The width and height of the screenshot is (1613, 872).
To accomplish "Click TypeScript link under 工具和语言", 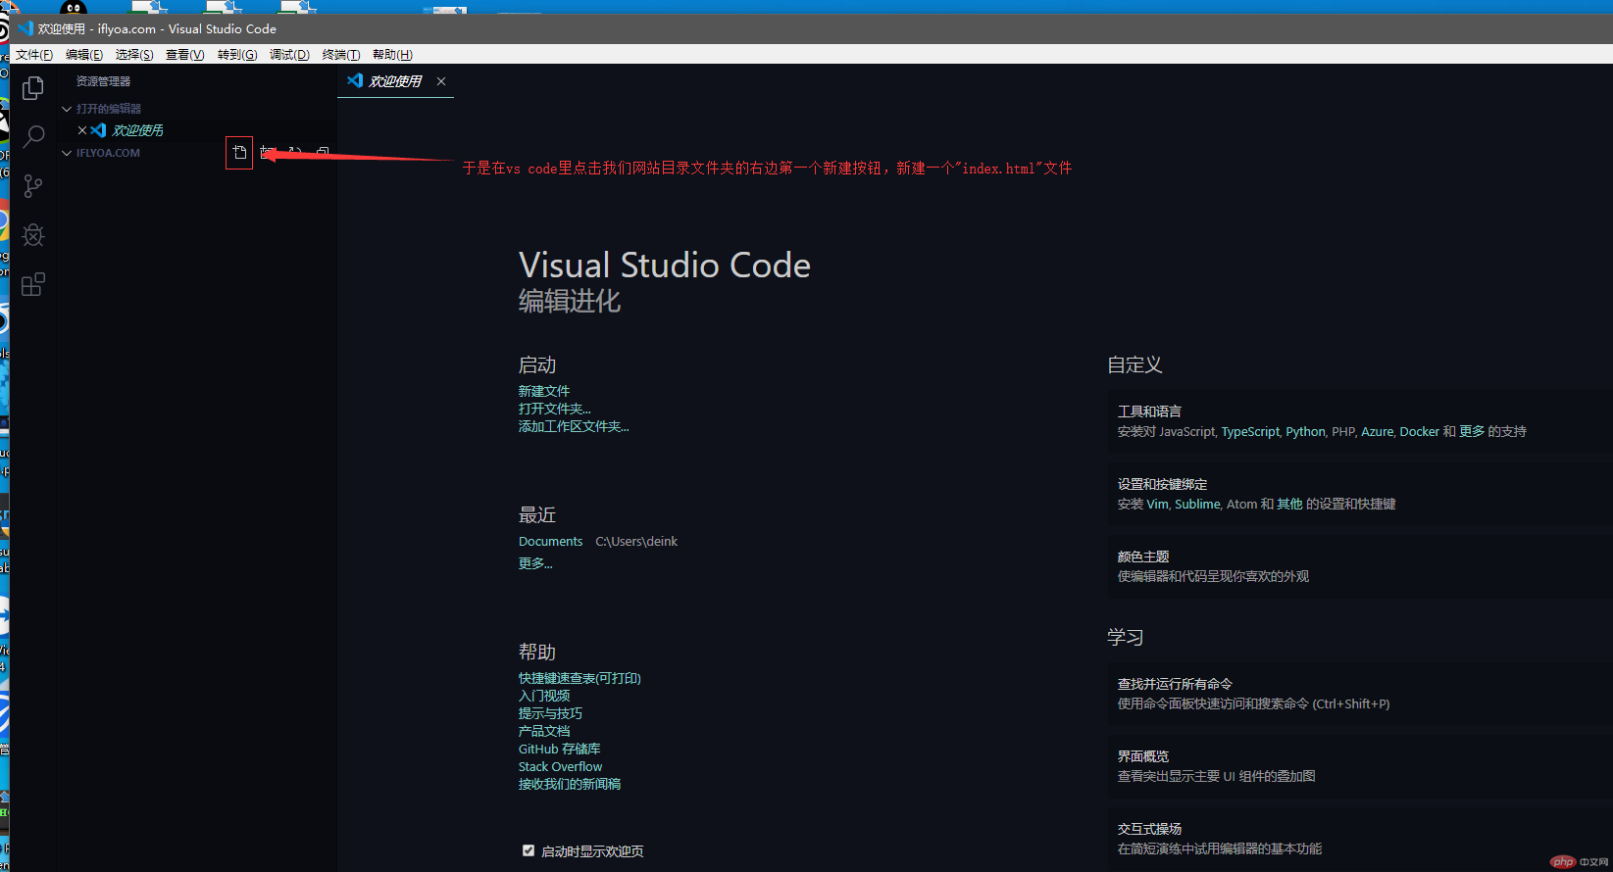I will pos(1250,431).
